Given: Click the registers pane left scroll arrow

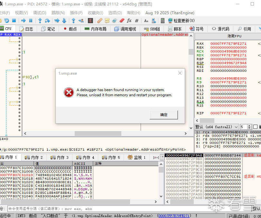Looking at the screenshot, I should pyautogui.click(x=197, y=120).
